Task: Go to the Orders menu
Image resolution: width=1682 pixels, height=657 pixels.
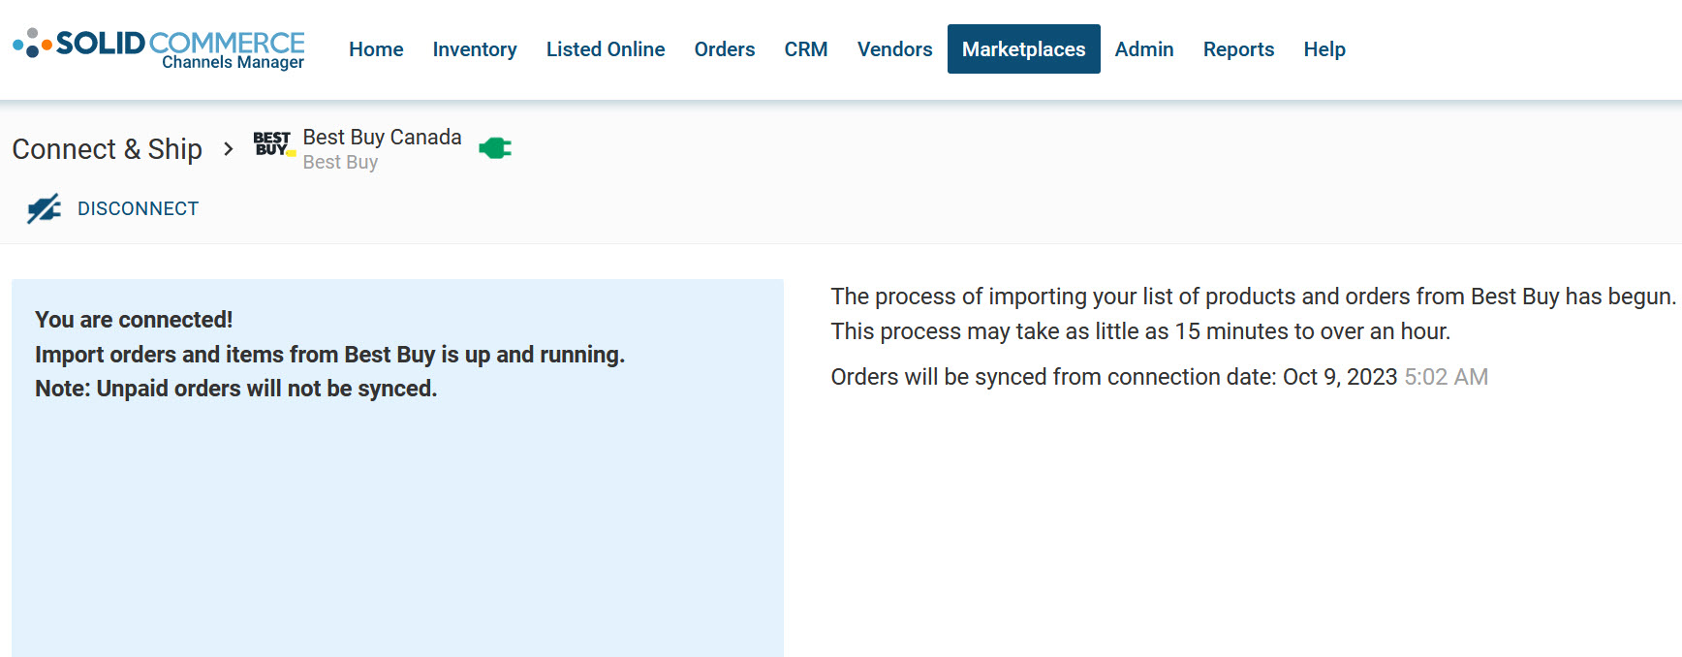Action: coord(725,49)
